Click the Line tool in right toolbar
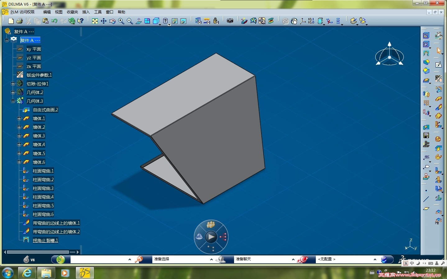The height and width of the screenshot is (279, 447). pos(426,199)
